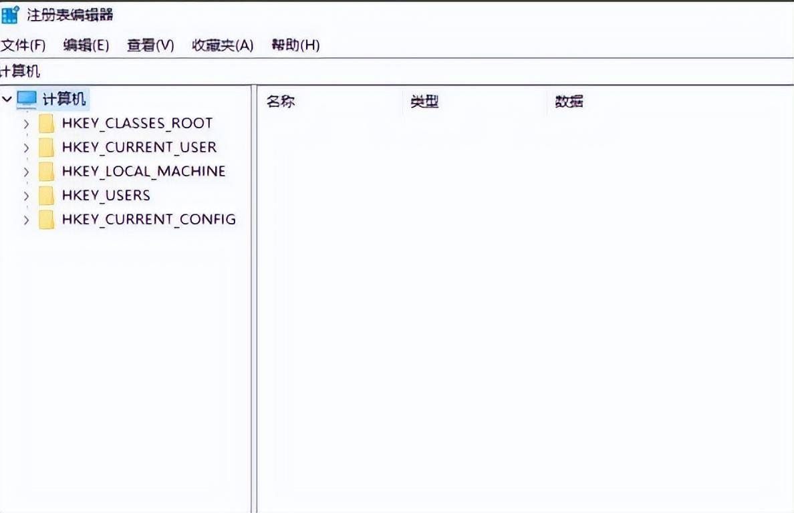Open the 帮助(H) menu
794x513 pixels.
click(295, 45)
